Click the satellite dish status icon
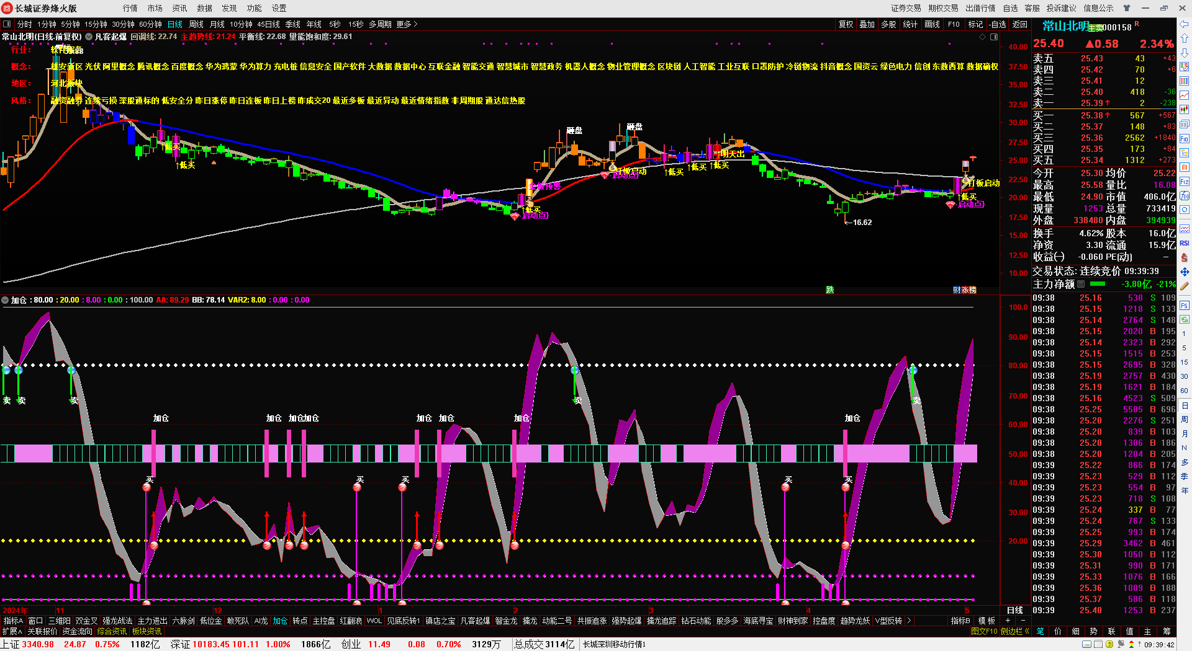This screenshot has width=1192, height=651. pyautogui.click(x=1121, y=645)
